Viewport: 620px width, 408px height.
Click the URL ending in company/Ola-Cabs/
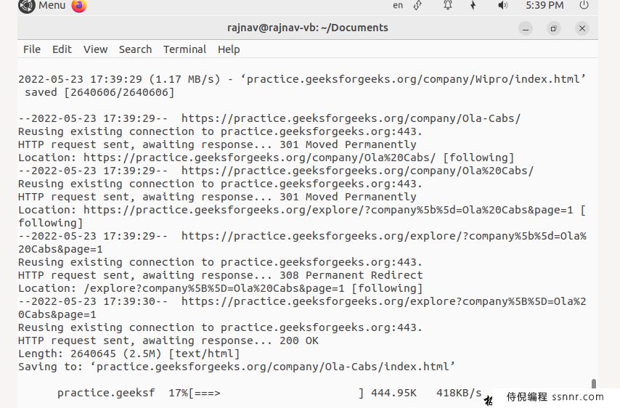click(x=351, y=118)
